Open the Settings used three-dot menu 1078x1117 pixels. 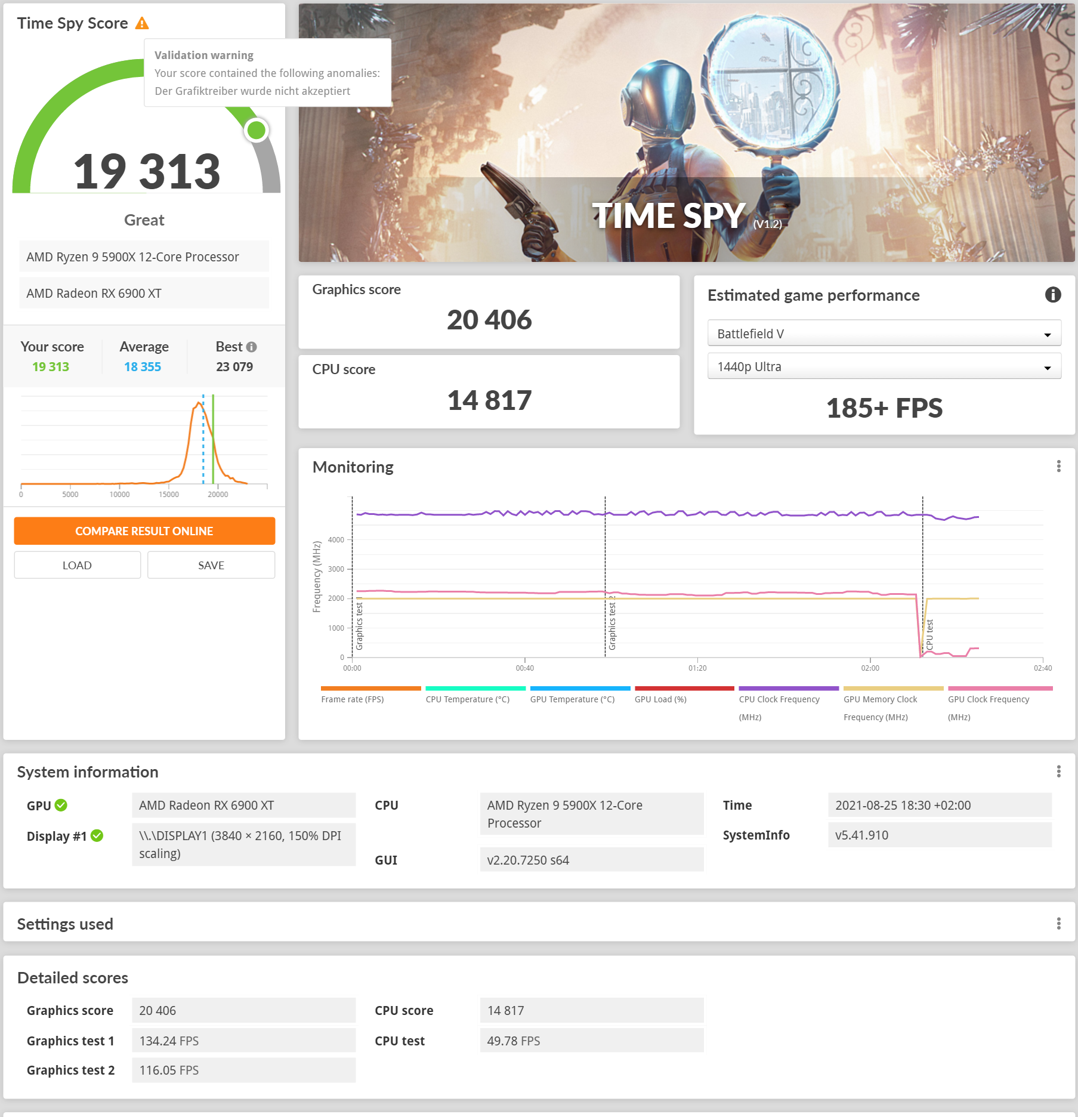point(1059,924)
